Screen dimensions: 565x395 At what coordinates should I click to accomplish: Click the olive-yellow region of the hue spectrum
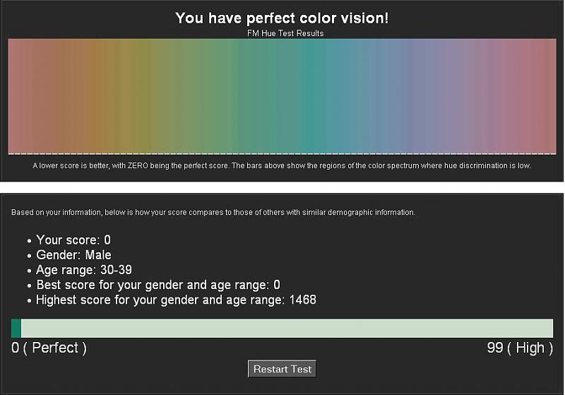click(x=145, y=95)
